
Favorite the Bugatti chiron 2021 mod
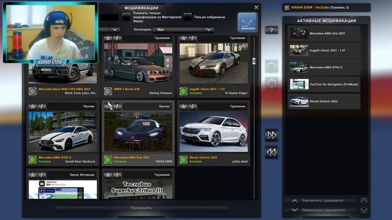coord(184,38)
